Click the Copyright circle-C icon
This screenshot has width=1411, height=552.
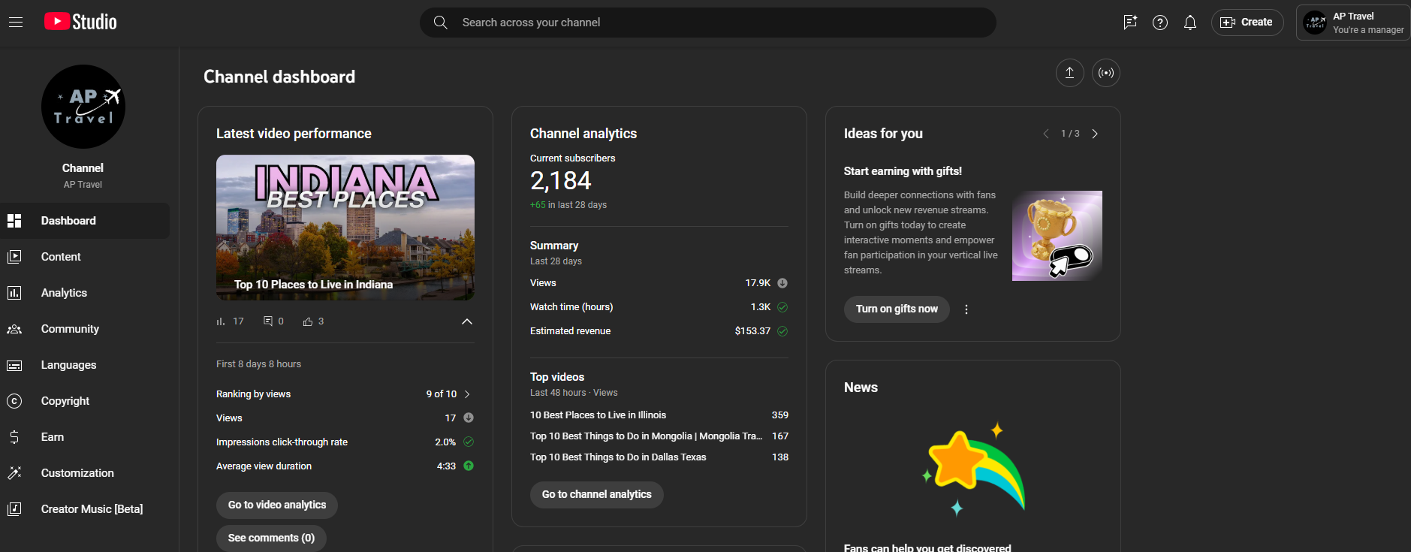[14, 401]
